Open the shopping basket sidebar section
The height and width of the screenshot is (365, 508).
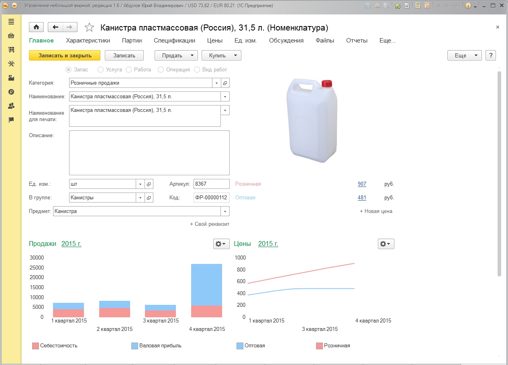coord(11,36)
